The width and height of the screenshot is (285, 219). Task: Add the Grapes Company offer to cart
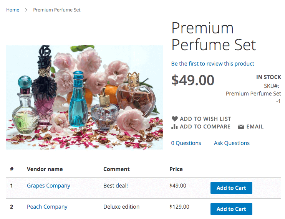click(x=231, y=188)
